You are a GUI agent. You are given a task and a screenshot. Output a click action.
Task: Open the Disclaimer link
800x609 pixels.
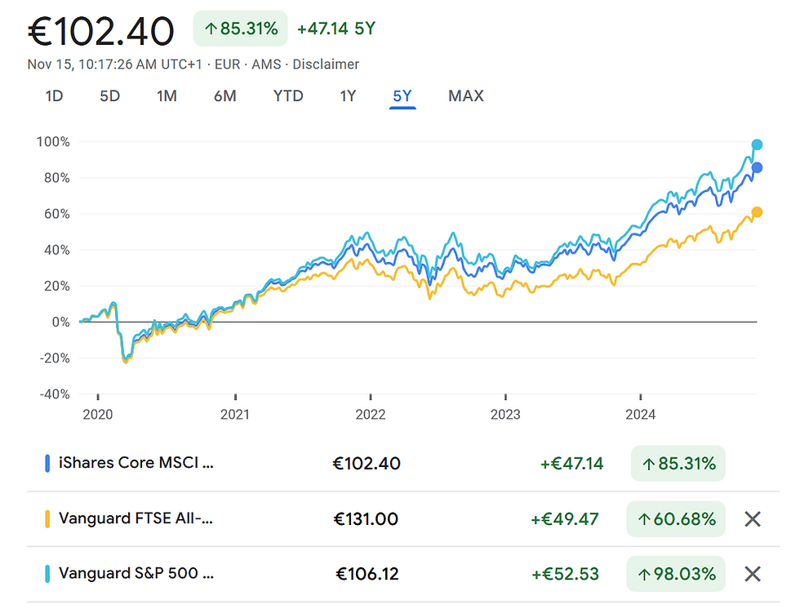326,64
